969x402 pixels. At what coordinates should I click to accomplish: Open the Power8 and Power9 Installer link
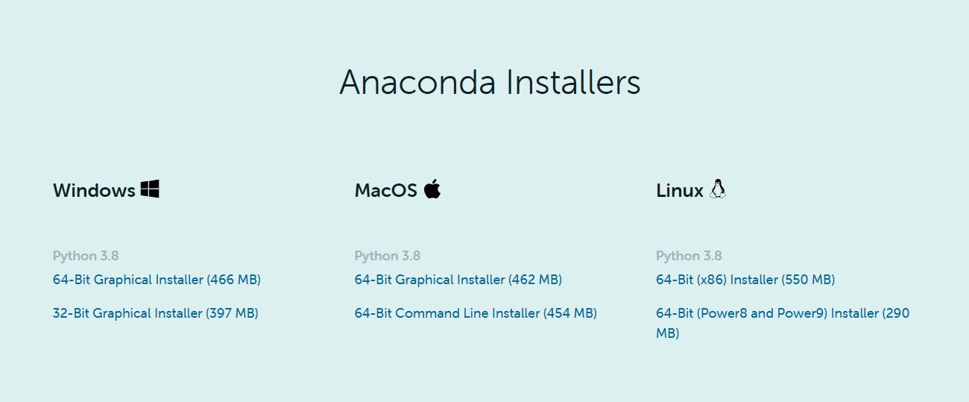tap(782, 314)
